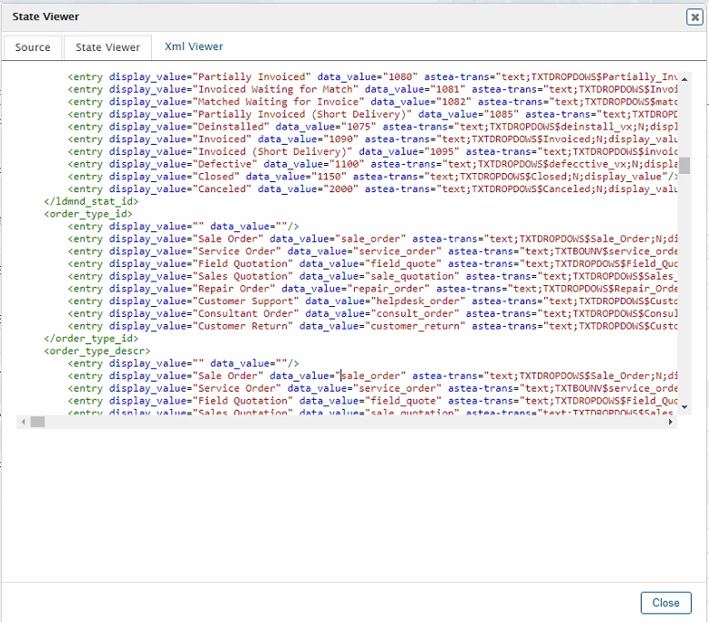Click the empty entry under order_type_id
709x622 pixels.
pyautogui.click(x=183, y=226)
